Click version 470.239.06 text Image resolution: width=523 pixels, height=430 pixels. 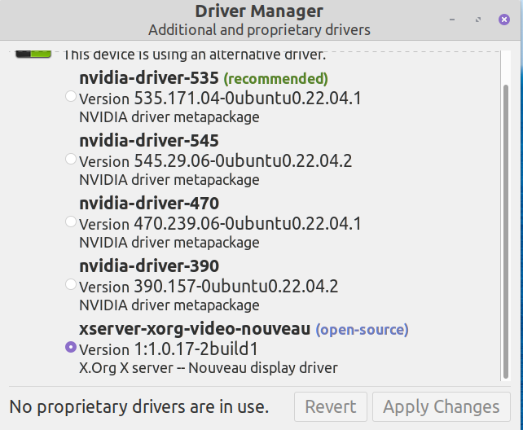220,223
